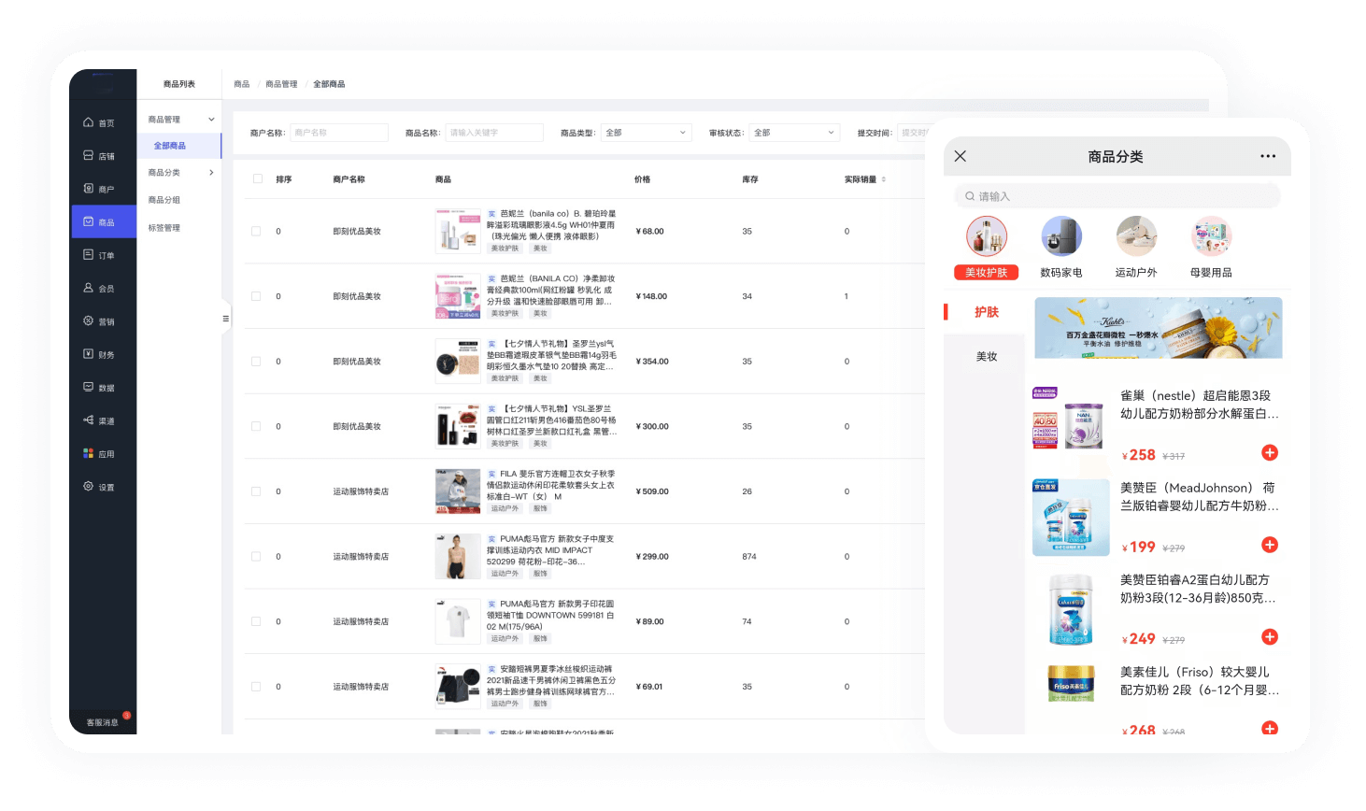Screen dimensions: 1366x811
Task: Check the box for ¥68.00 芭妮兰 product row
Action: pos(256,231)
